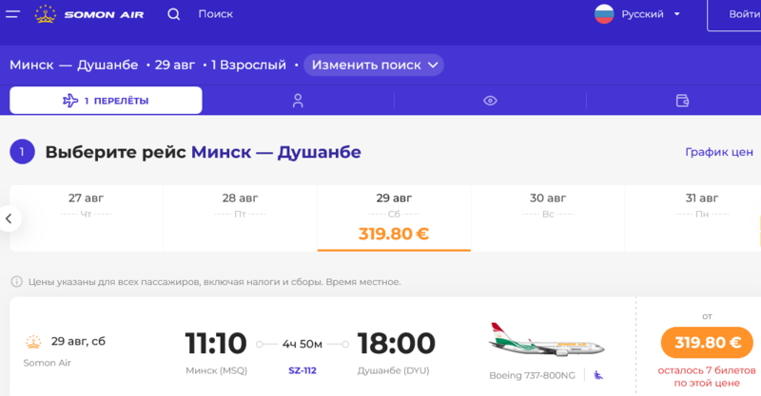Open the hamburger menu
This screenshot has width=761, height=396.
coord(12,14)
